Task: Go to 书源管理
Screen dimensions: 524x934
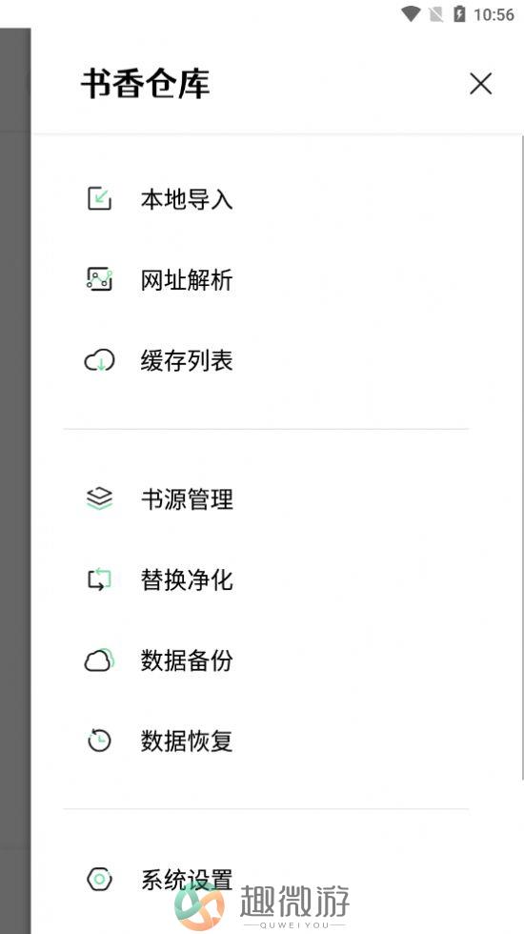Action: 187,498
